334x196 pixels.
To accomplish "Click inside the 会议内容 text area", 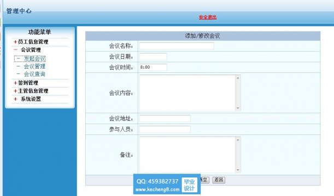I will pyautogui.click(x=187, y=93).
